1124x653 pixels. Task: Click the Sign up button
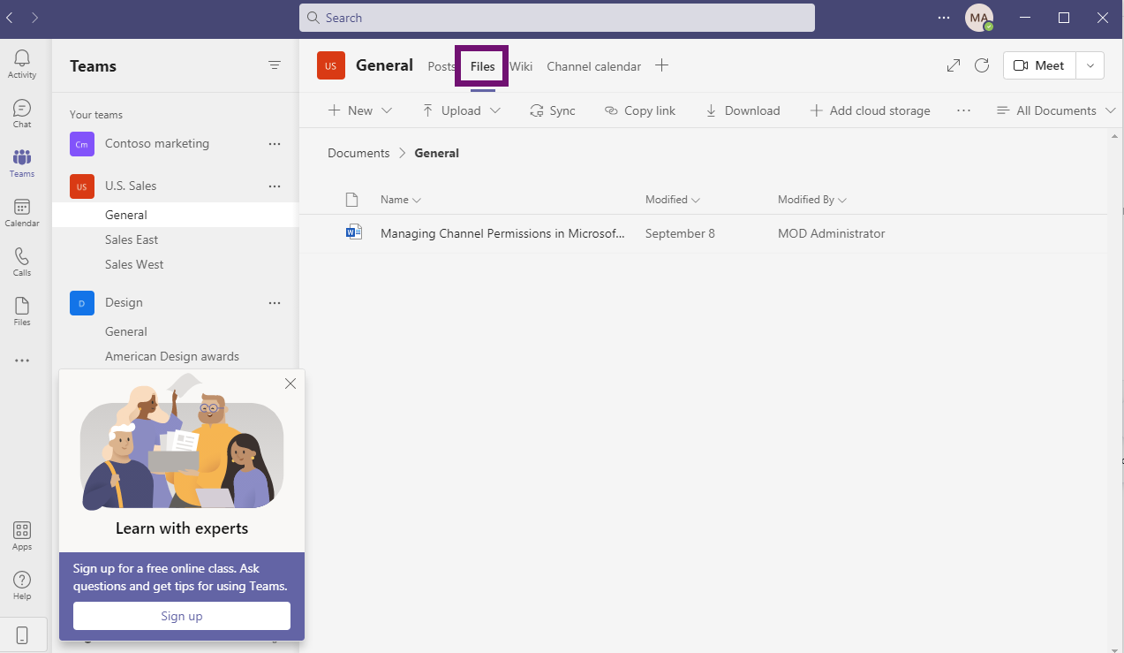pos(182,616)
